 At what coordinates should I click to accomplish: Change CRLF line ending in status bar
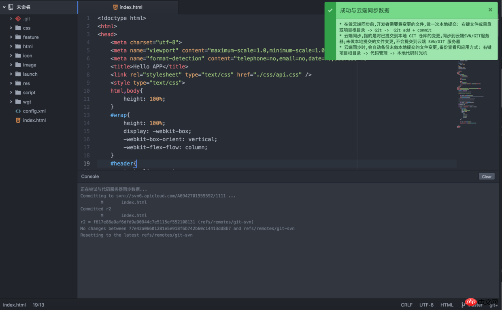[x=406, y=305]
